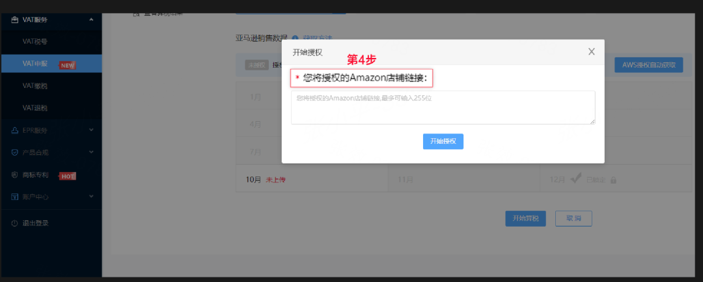Click the 退出登录 power icon
The height and width of the screenshot is (282, 703).
point(14,223)
